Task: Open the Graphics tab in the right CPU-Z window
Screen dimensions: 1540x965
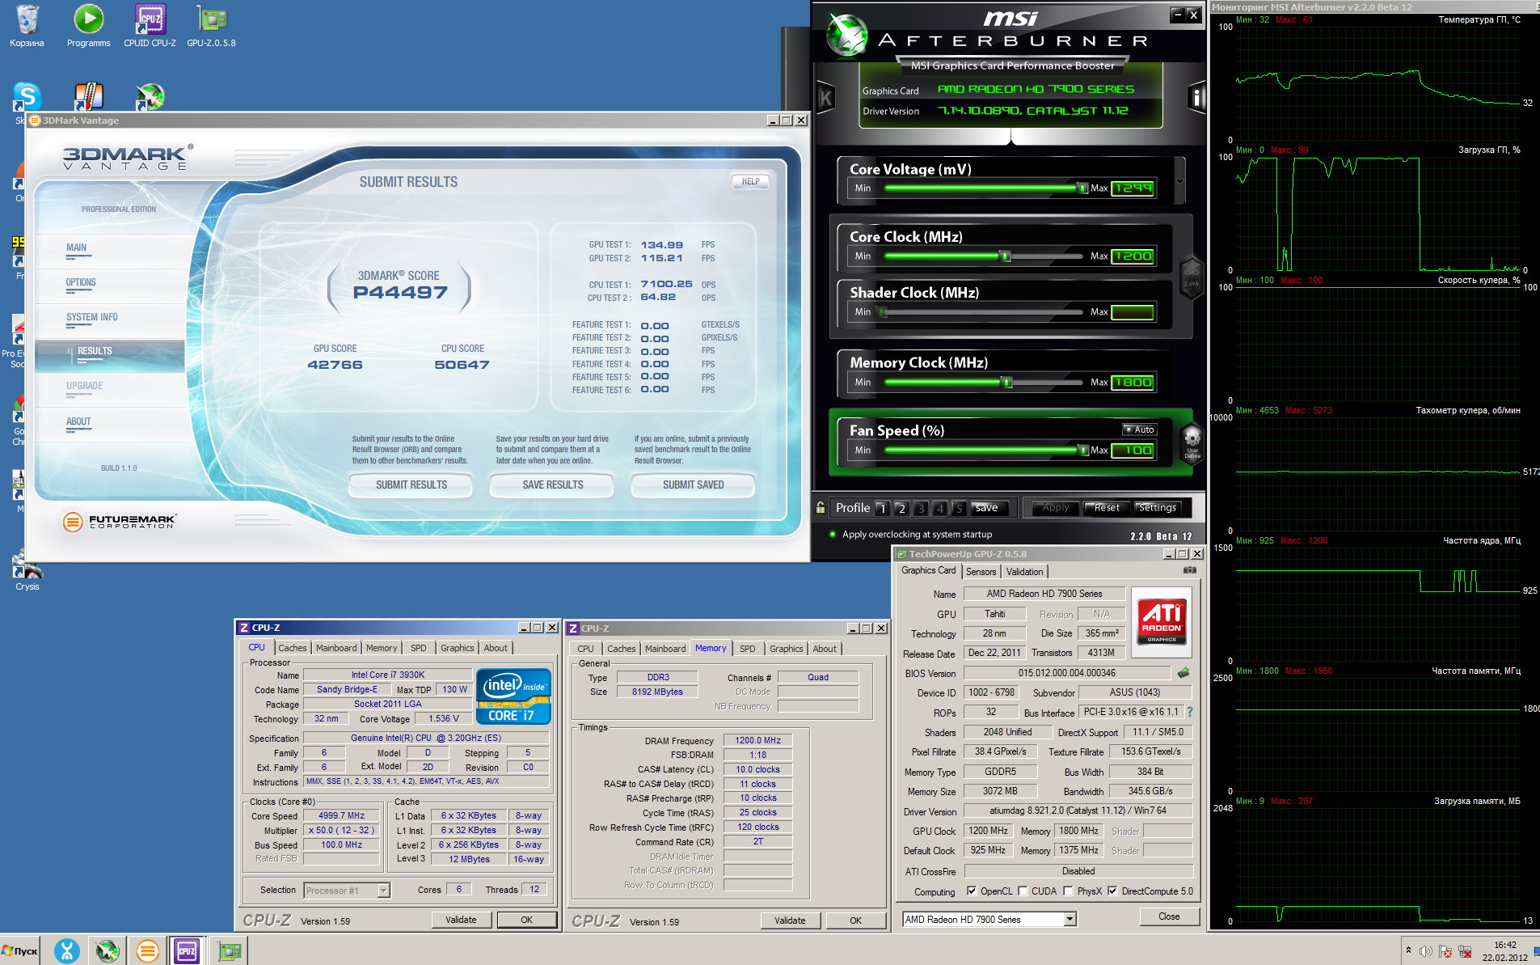Action: [x=786, y=649]
